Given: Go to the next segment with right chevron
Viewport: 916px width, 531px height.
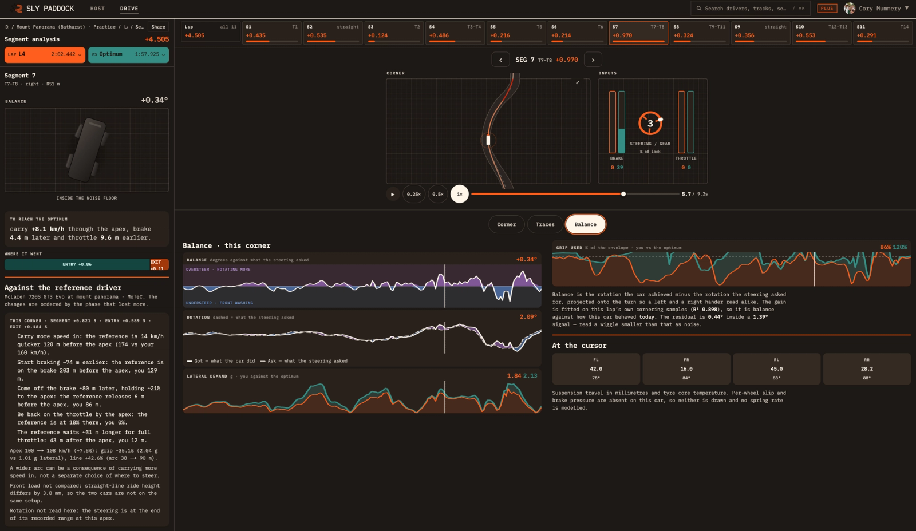Looking at the screenshot, I should click(593, 60).
